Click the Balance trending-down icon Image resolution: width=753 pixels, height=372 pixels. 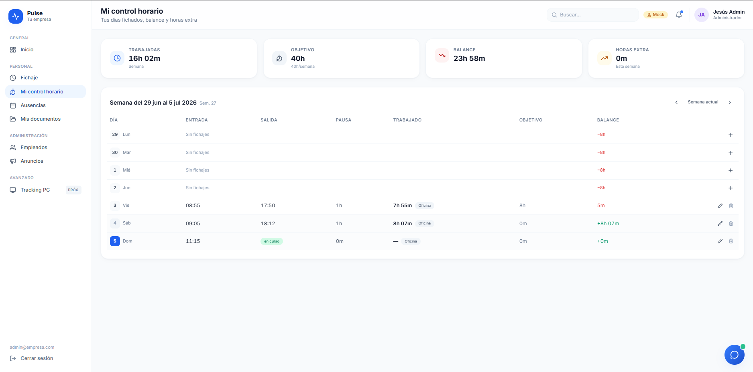442,55
